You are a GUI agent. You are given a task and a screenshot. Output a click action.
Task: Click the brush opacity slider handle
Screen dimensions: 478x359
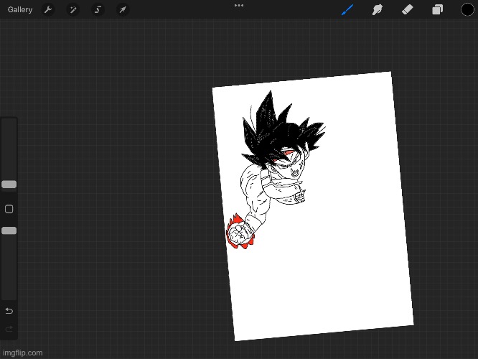tap(9, 230)
